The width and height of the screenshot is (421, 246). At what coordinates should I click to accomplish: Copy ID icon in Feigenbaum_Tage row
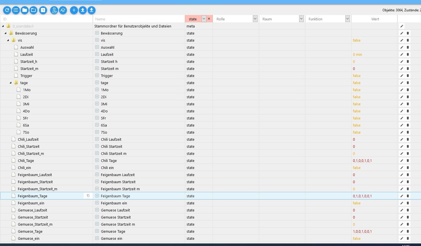88,196
